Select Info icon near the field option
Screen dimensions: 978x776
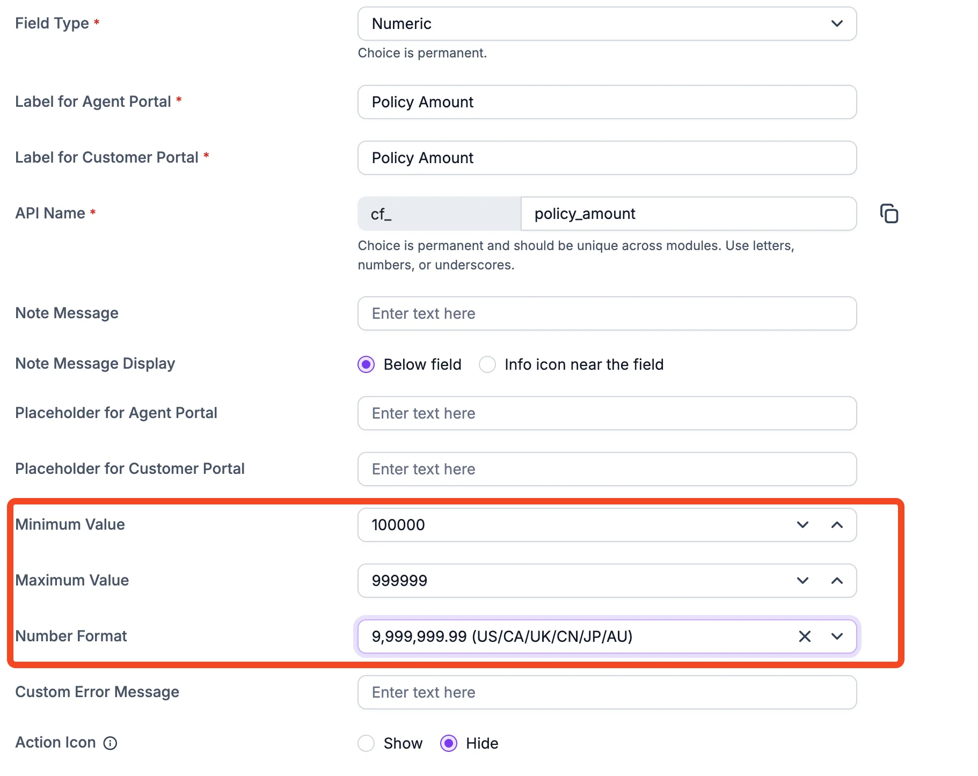point(487,365)
